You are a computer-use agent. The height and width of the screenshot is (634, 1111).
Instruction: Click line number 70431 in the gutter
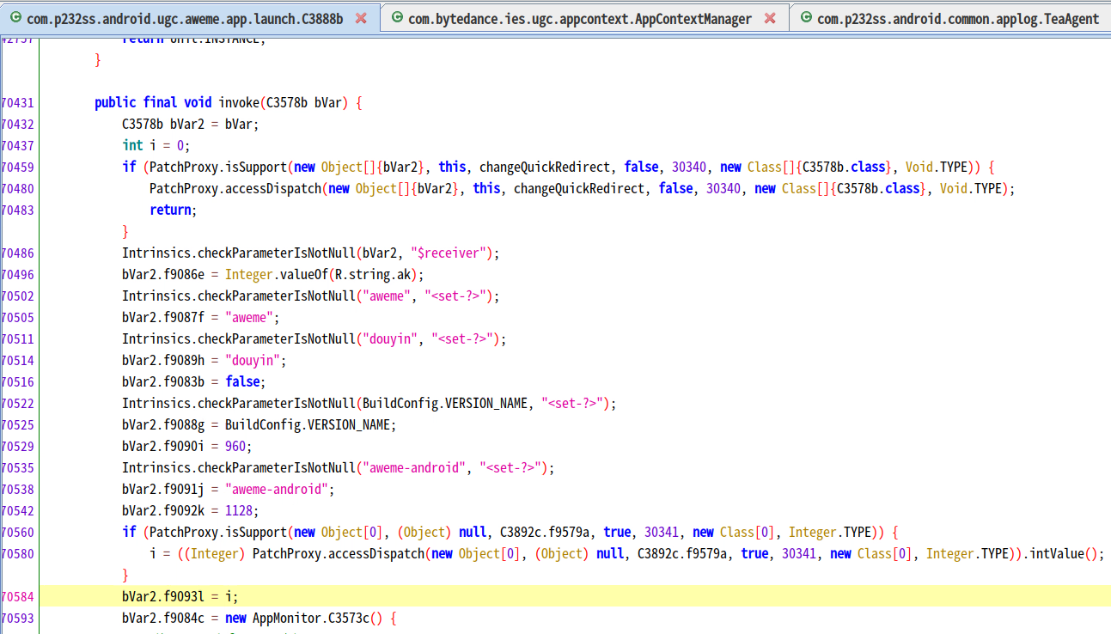point(18,102)
